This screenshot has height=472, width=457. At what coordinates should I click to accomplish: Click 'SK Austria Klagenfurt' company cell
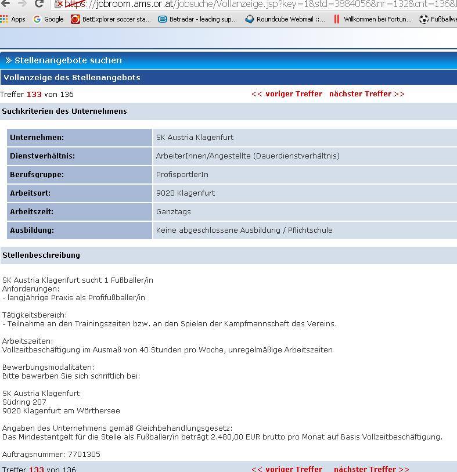pos(305,138)
